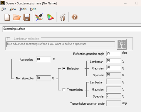Screen dimensions: 141x112
Task: Click the Reflection gaussian angle field
Action: click(x=113, y=53)
